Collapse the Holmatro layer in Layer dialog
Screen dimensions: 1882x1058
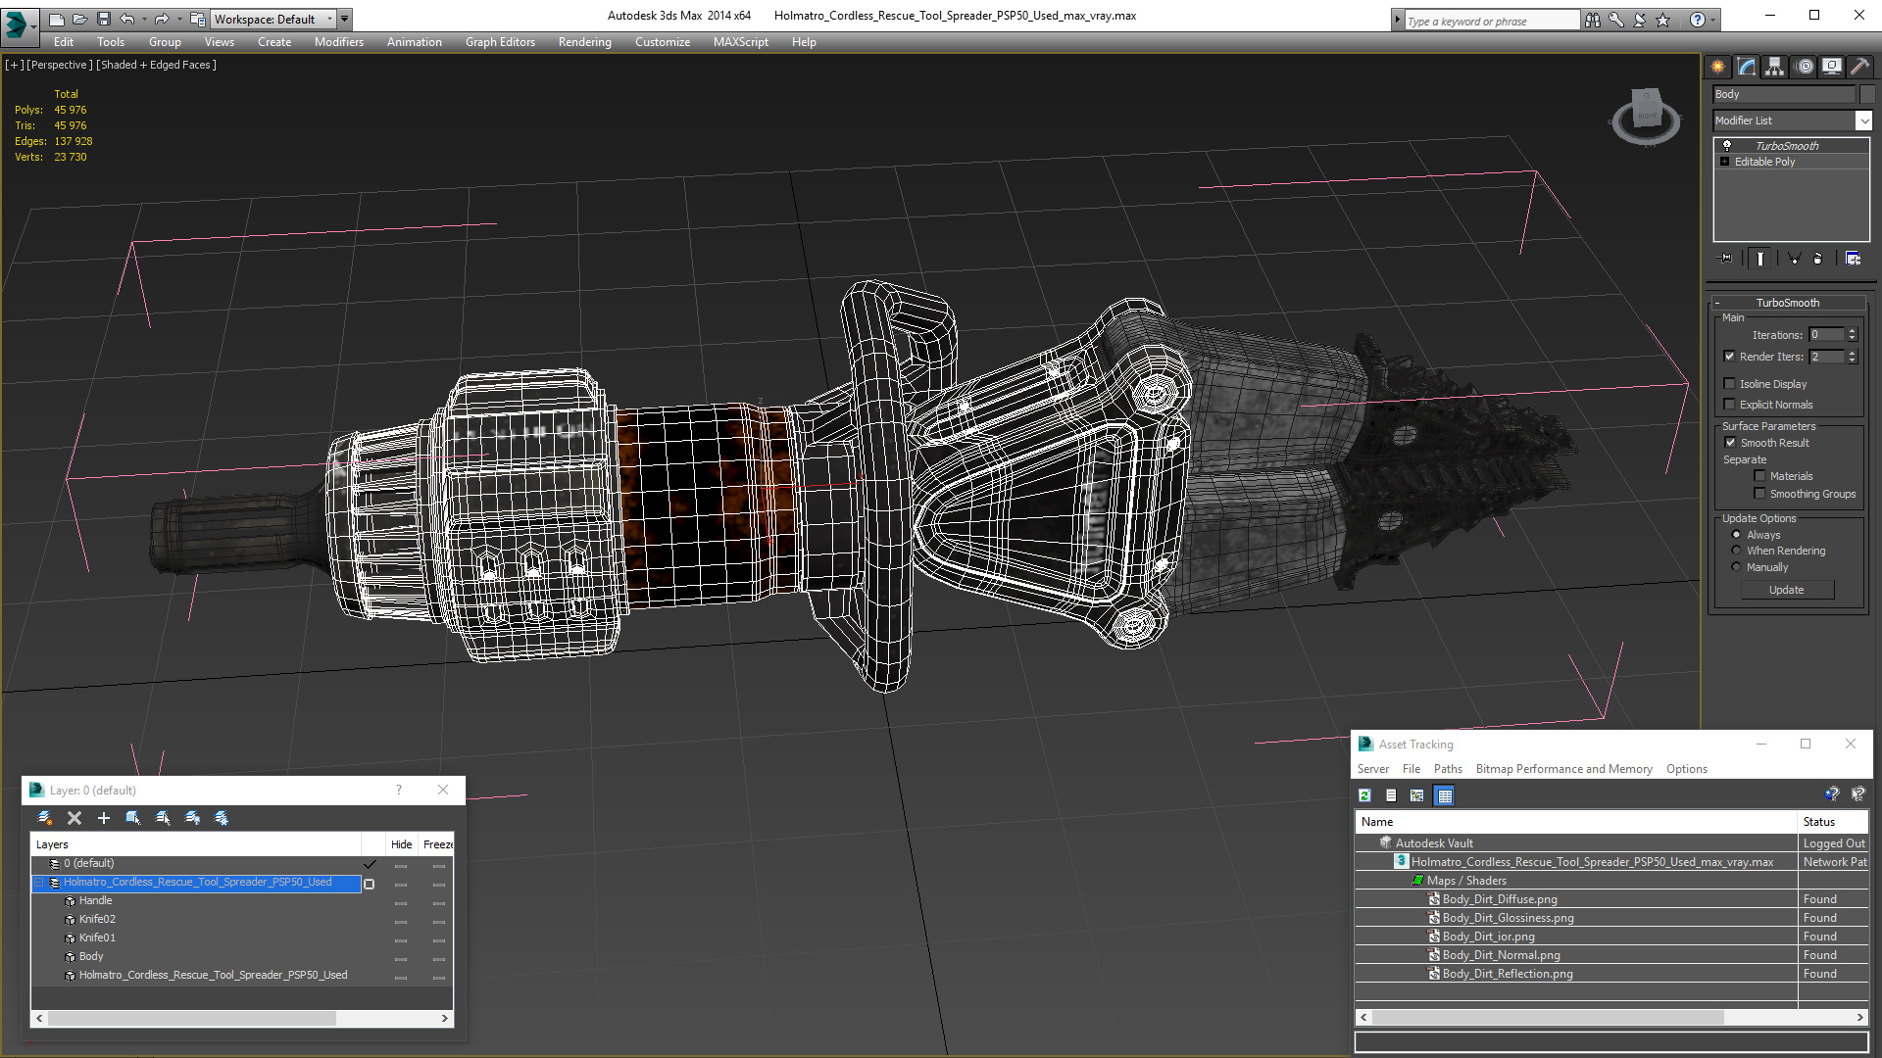[x=38, y=883]
